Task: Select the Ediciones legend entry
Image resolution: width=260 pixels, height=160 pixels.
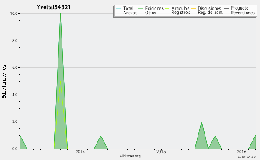Action: click(151, 8)
